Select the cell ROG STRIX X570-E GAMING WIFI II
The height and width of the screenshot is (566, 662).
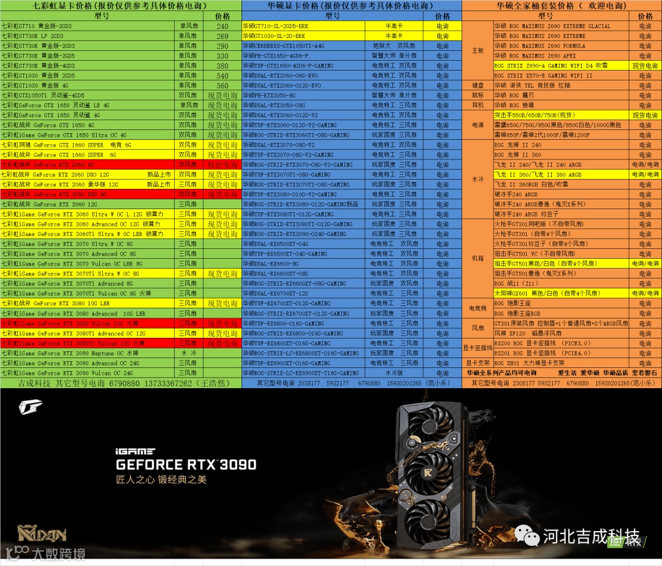pyautogui.click(x=561, y=75)
